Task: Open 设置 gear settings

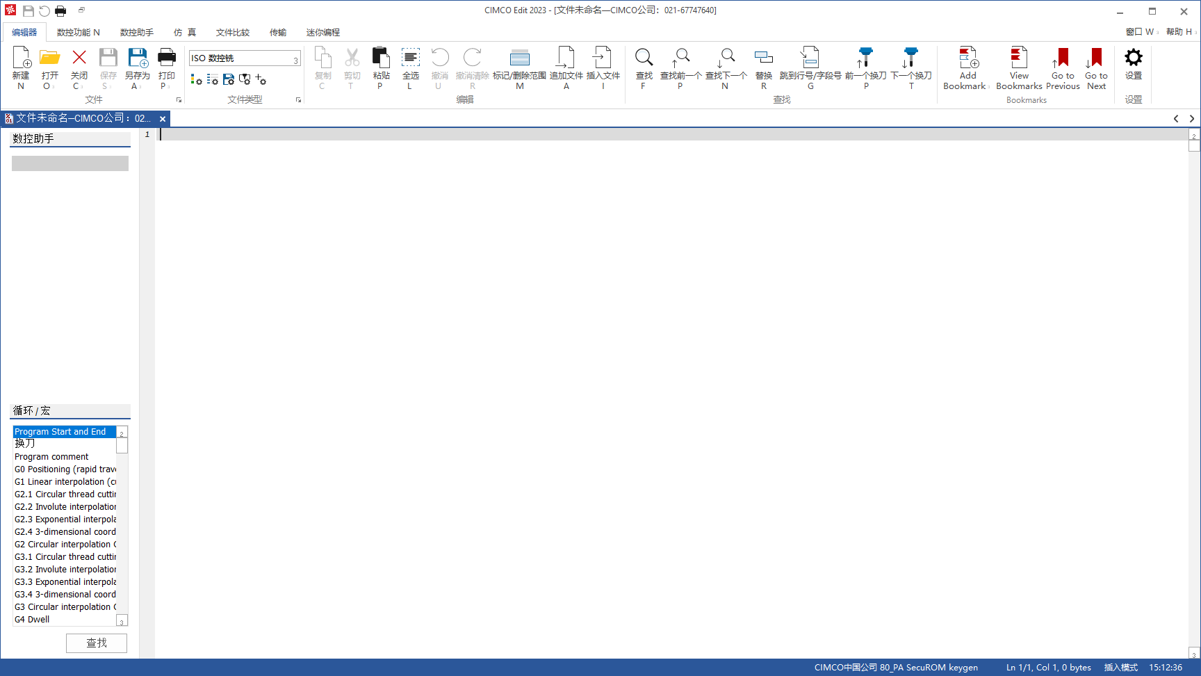Action: (1134, 65)
